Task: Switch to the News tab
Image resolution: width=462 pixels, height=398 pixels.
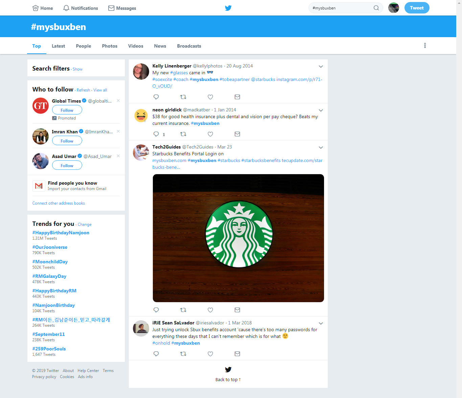Action: pos(160,46)
